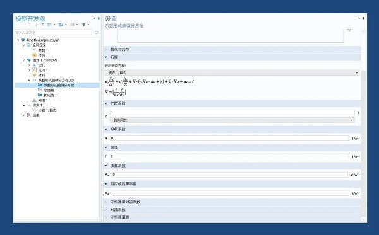Click the 组件 1 (comp1) component icon

29,60
